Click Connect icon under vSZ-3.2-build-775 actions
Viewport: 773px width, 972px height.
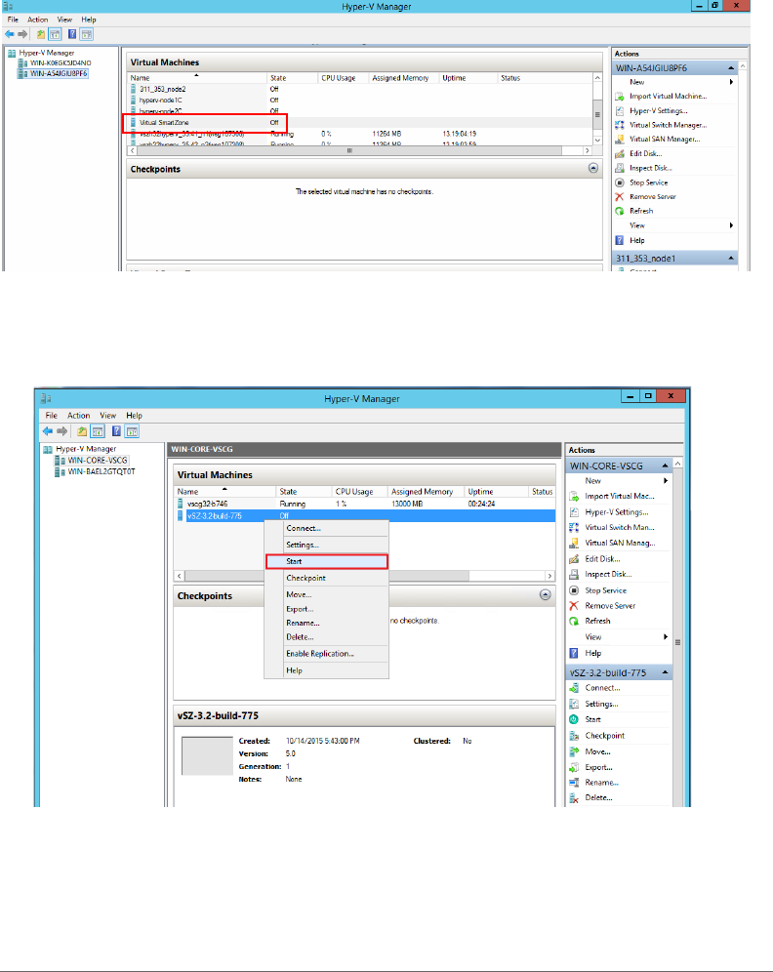point(574,688)
